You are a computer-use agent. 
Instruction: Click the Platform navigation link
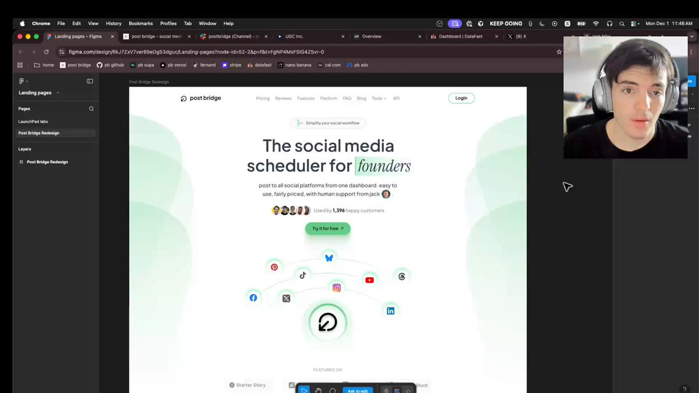(x=329, y=98)
